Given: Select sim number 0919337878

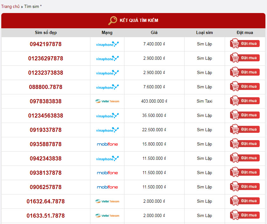Looking at the screenshot, I should point(46,130).
